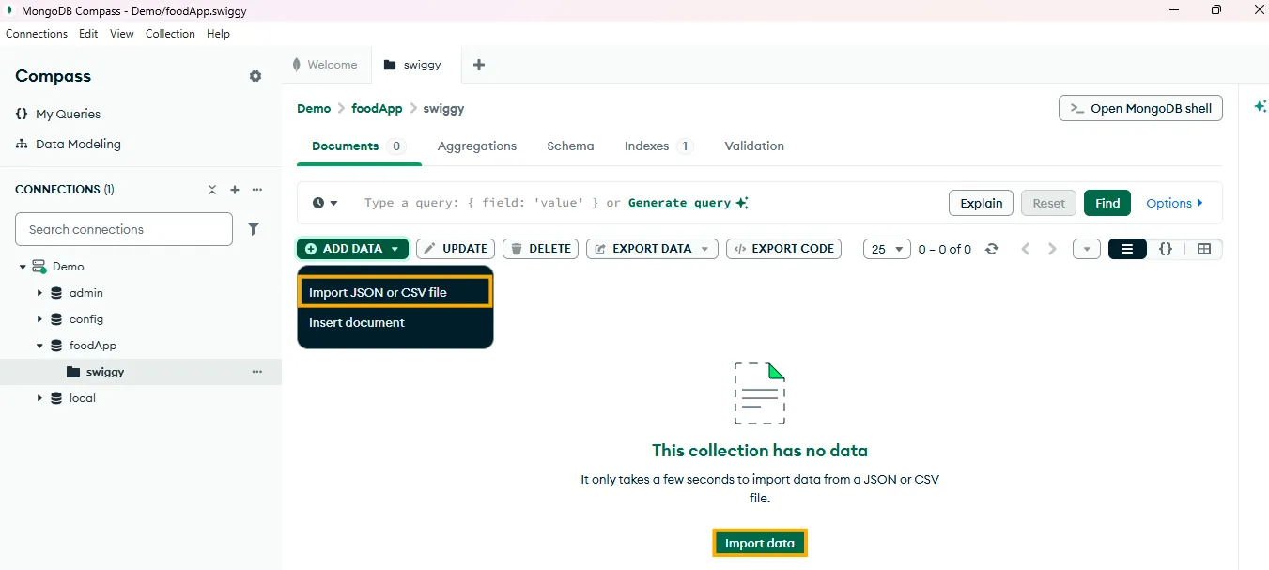Focus the Search connections field

tap(124, 229)
